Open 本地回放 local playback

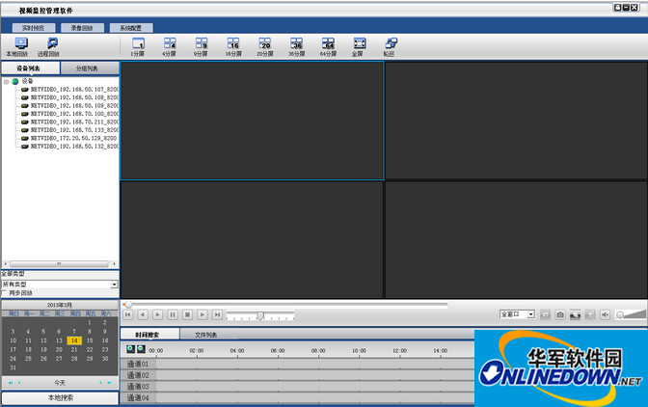[16, 44]
